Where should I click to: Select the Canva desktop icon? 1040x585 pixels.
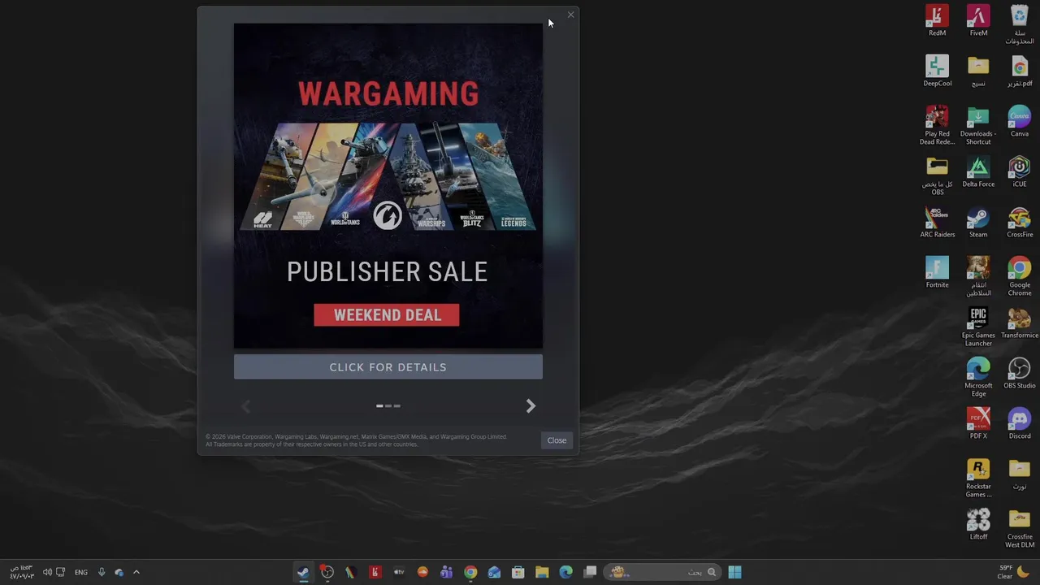click(1020, 122)
